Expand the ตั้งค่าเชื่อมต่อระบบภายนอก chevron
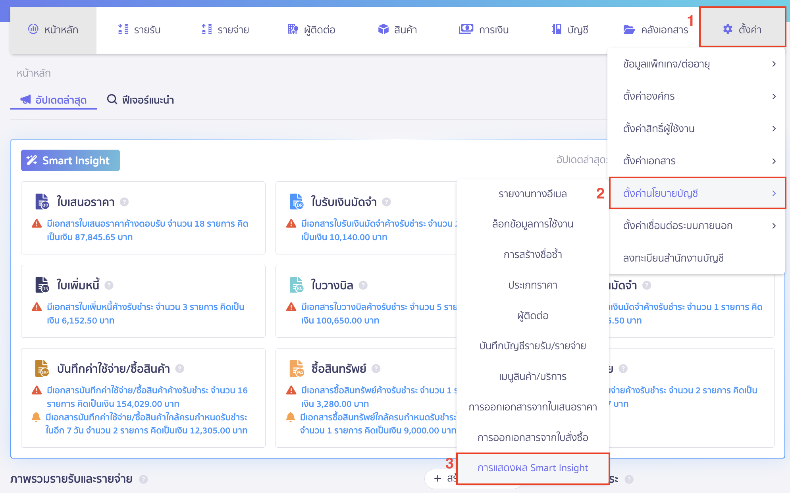Viewport: 790px width, 493px height. pyautogui.click(x=774, y=225)
